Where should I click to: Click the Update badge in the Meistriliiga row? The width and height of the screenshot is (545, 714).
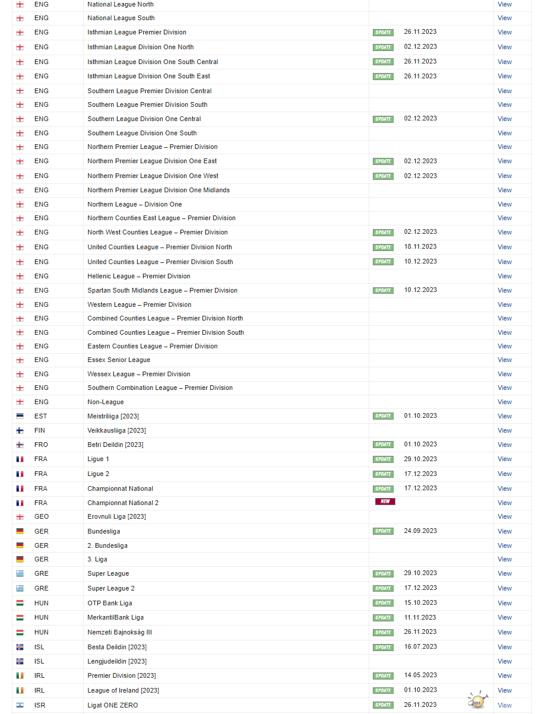pyautogui.click(x=383, y=416)
